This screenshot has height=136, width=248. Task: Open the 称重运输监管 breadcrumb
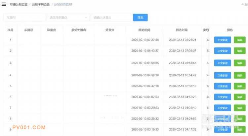(19, 5)
